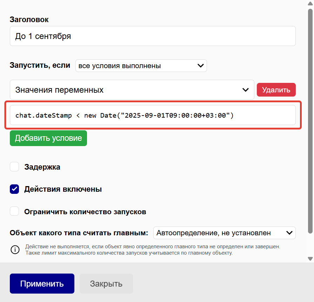Click the Ограничить количество запусков label text
314x302 pixels.
[x=85, y=212]
